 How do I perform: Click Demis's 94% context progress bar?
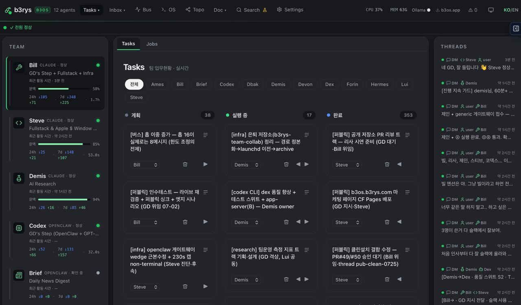(63, 199)
